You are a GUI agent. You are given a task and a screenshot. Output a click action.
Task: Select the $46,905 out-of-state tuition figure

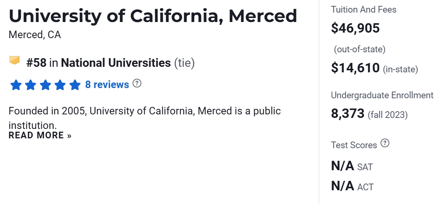click(x=355, y=28)
